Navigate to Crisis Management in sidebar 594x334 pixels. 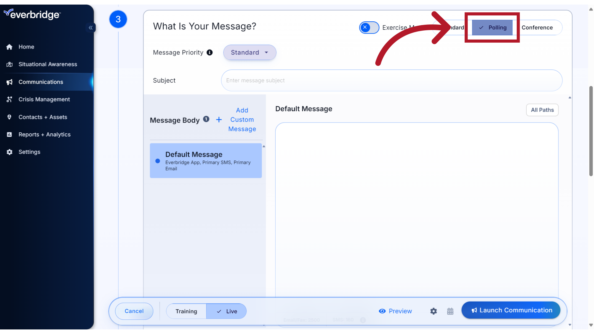44,99
